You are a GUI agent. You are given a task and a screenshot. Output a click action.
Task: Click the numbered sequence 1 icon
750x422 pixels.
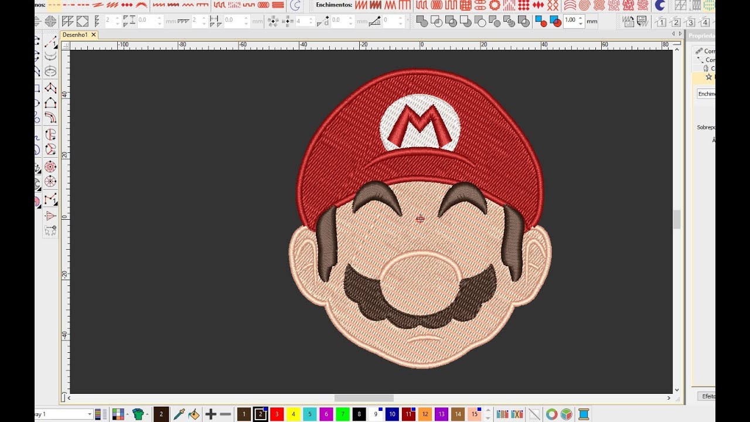point(661,22)
